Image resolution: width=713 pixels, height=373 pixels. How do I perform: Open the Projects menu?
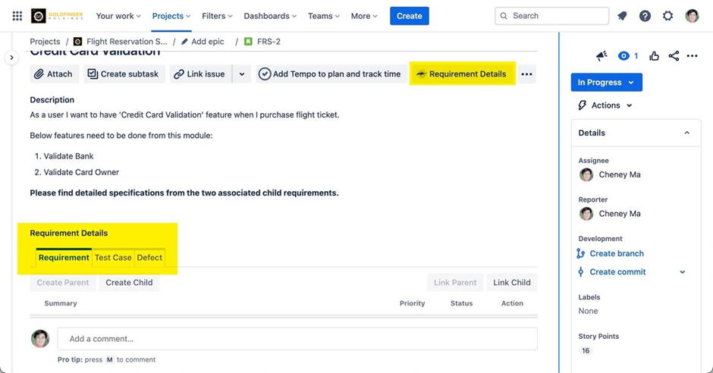tap(171, 16)
